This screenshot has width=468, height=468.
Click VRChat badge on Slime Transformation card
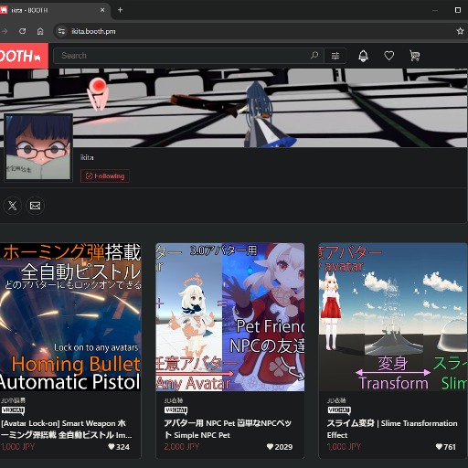(339, 410)
